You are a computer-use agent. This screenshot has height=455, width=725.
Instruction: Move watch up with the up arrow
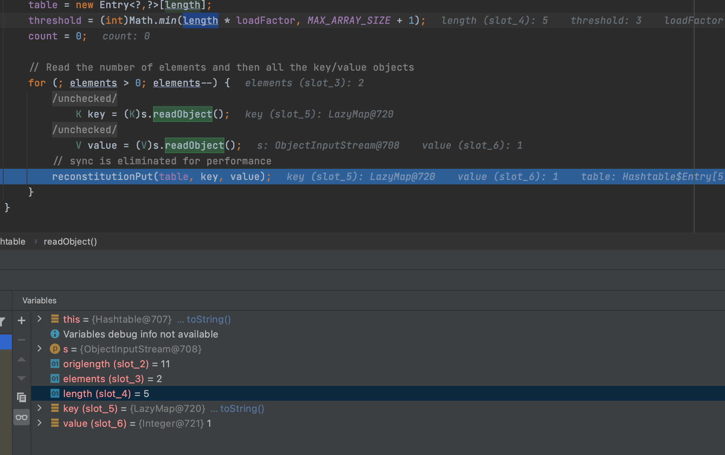point(22,359)
